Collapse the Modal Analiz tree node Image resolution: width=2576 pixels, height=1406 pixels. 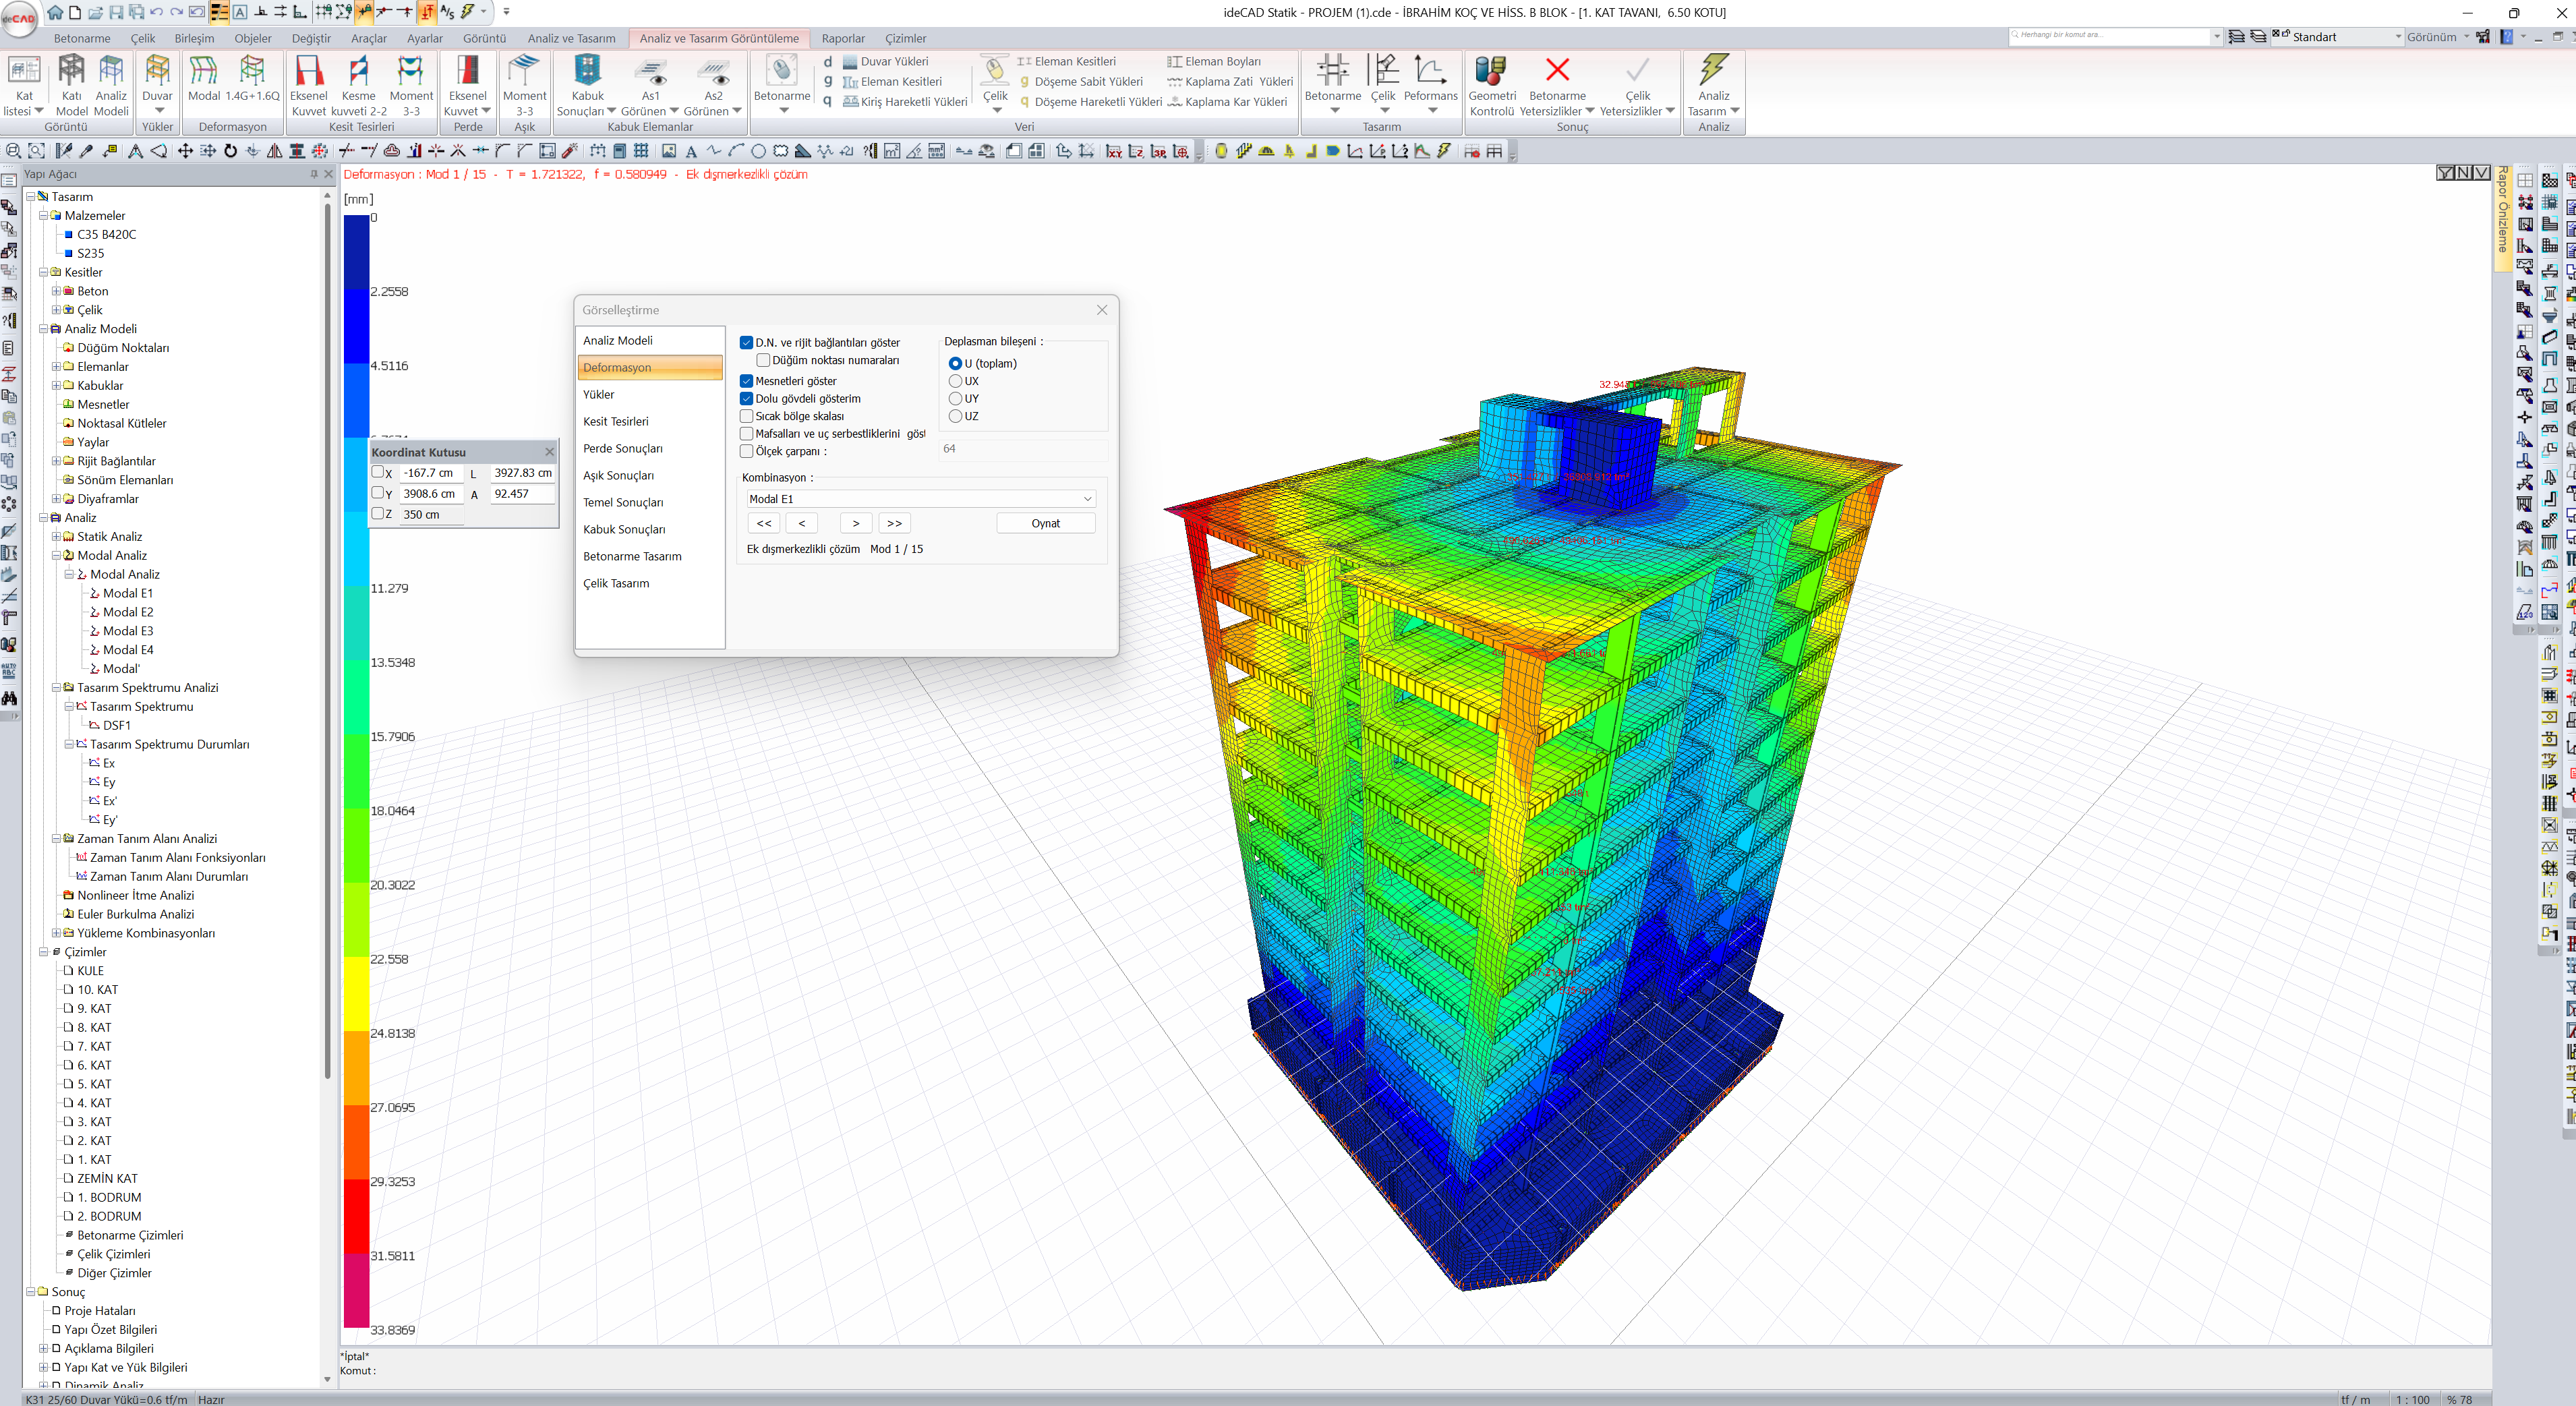coord(57,556)
